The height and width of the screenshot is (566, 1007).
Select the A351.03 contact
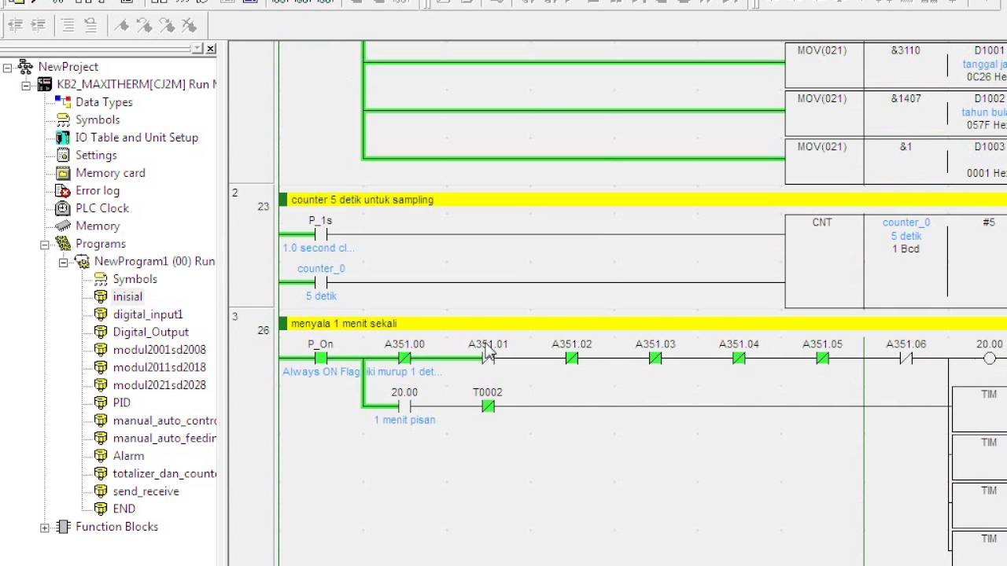coord(655,358)
